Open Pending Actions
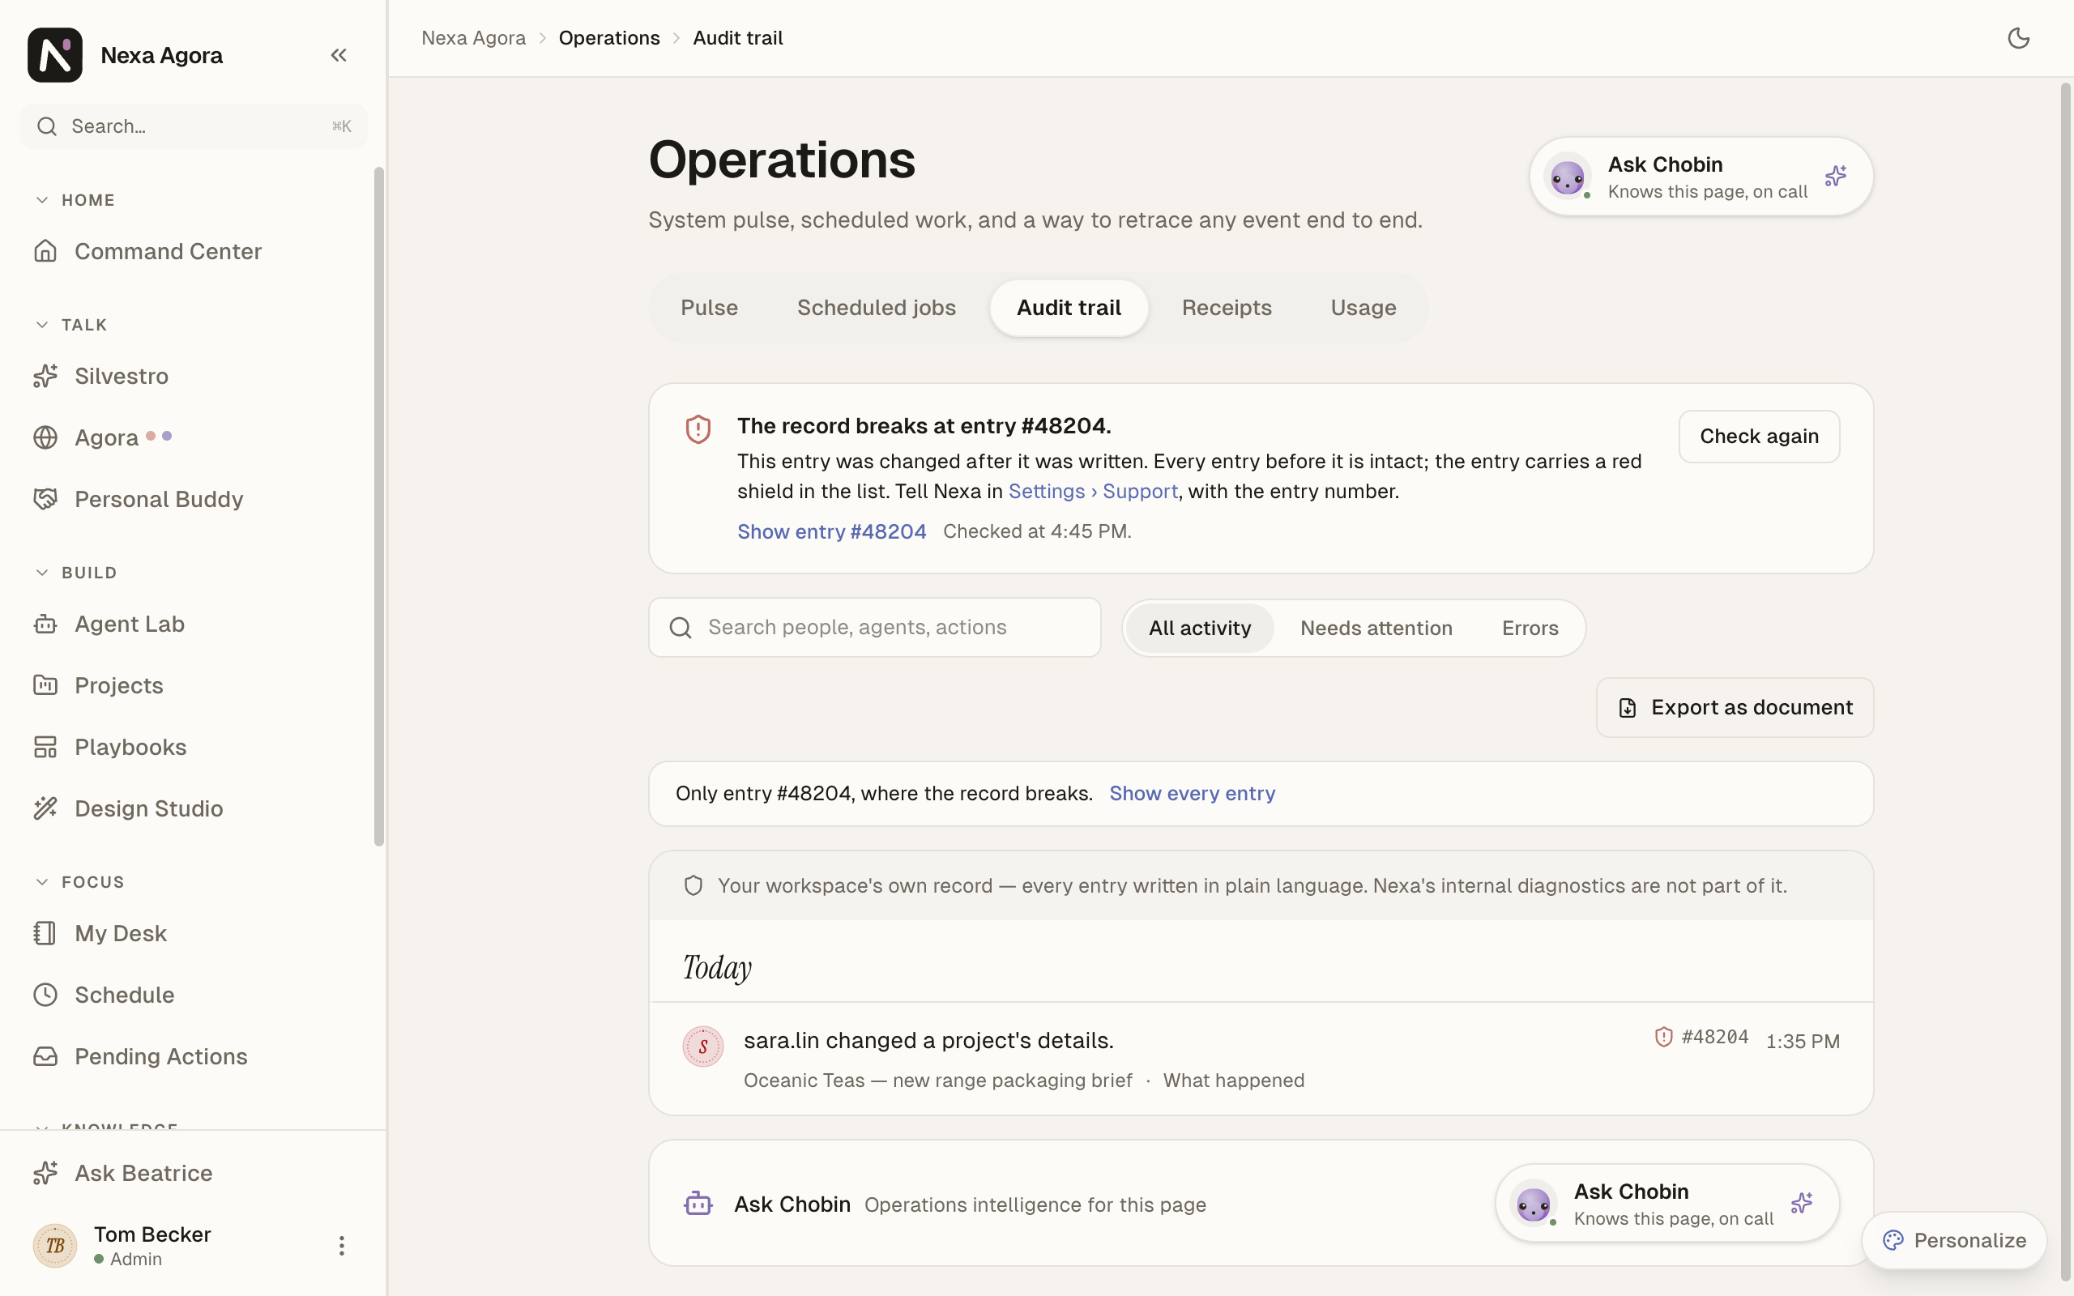 coord(193,1056)
